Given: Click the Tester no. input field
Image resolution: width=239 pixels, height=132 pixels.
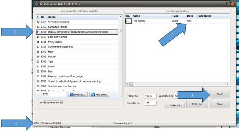Looking at the screenshot, I should [150, 96].
